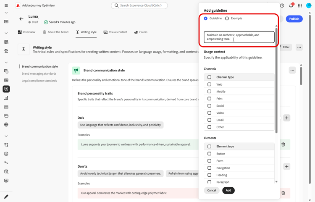Open the monitor chart sidebar icon
Viewport: 315px width, 202px height.
pos(6,181)
